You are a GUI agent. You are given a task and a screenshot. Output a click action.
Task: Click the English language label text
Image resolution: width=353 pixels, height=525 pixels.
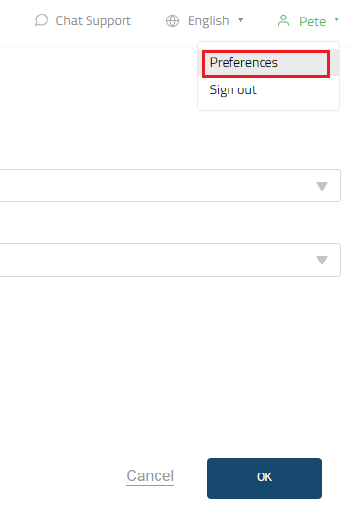tap(208, 20)
